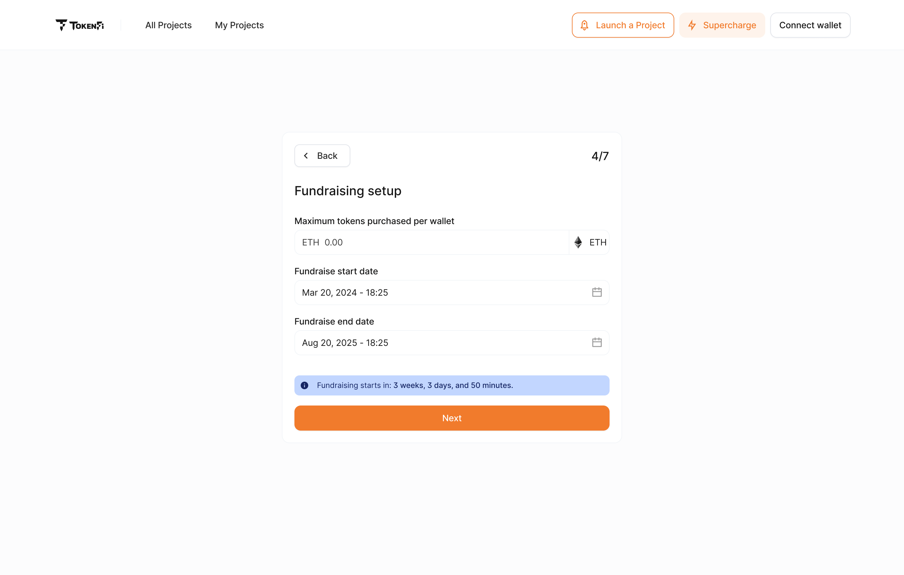Go to All Projects
This screenshot has width=904, height=575.
click(x=168, y=25)
